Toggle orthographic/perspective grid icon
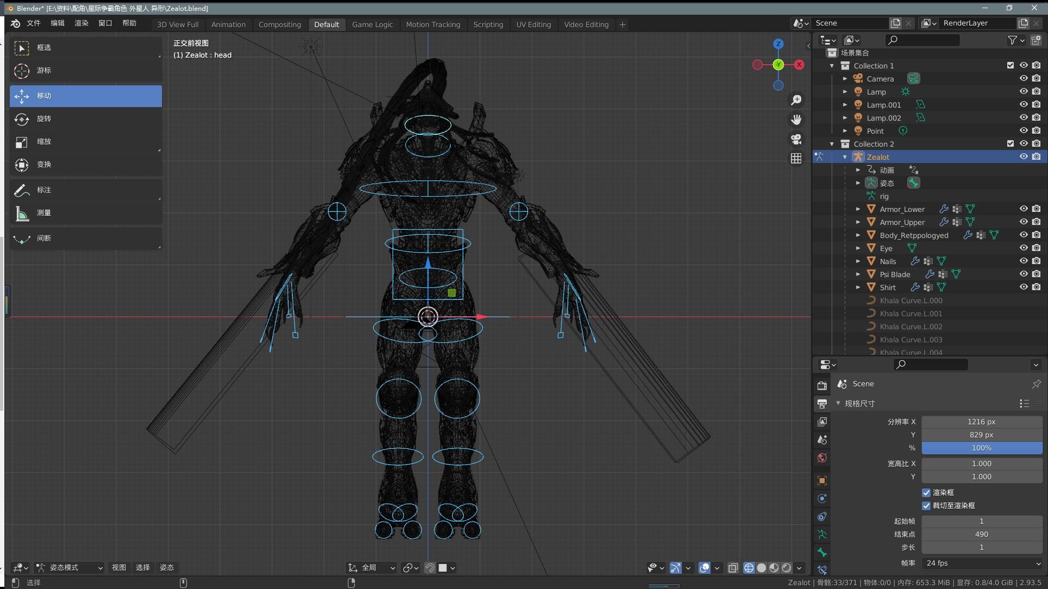This screenshot has height=589, width=1048. tap(796, 158)
